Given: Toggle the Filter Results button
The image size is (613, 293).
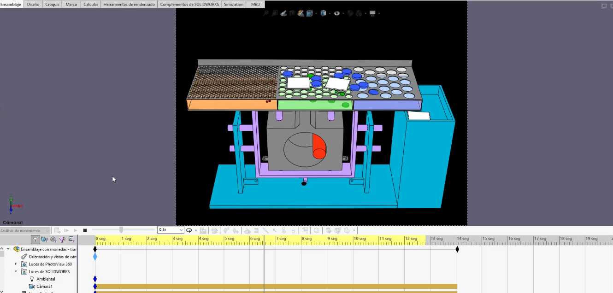Looking at the screenshot, I should tap(71, 239).
